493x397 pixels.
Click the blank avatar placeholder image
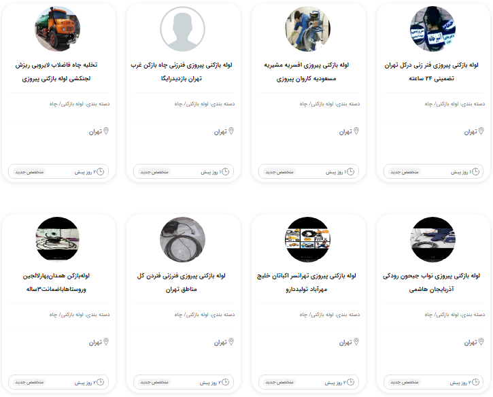click(182, 29)
